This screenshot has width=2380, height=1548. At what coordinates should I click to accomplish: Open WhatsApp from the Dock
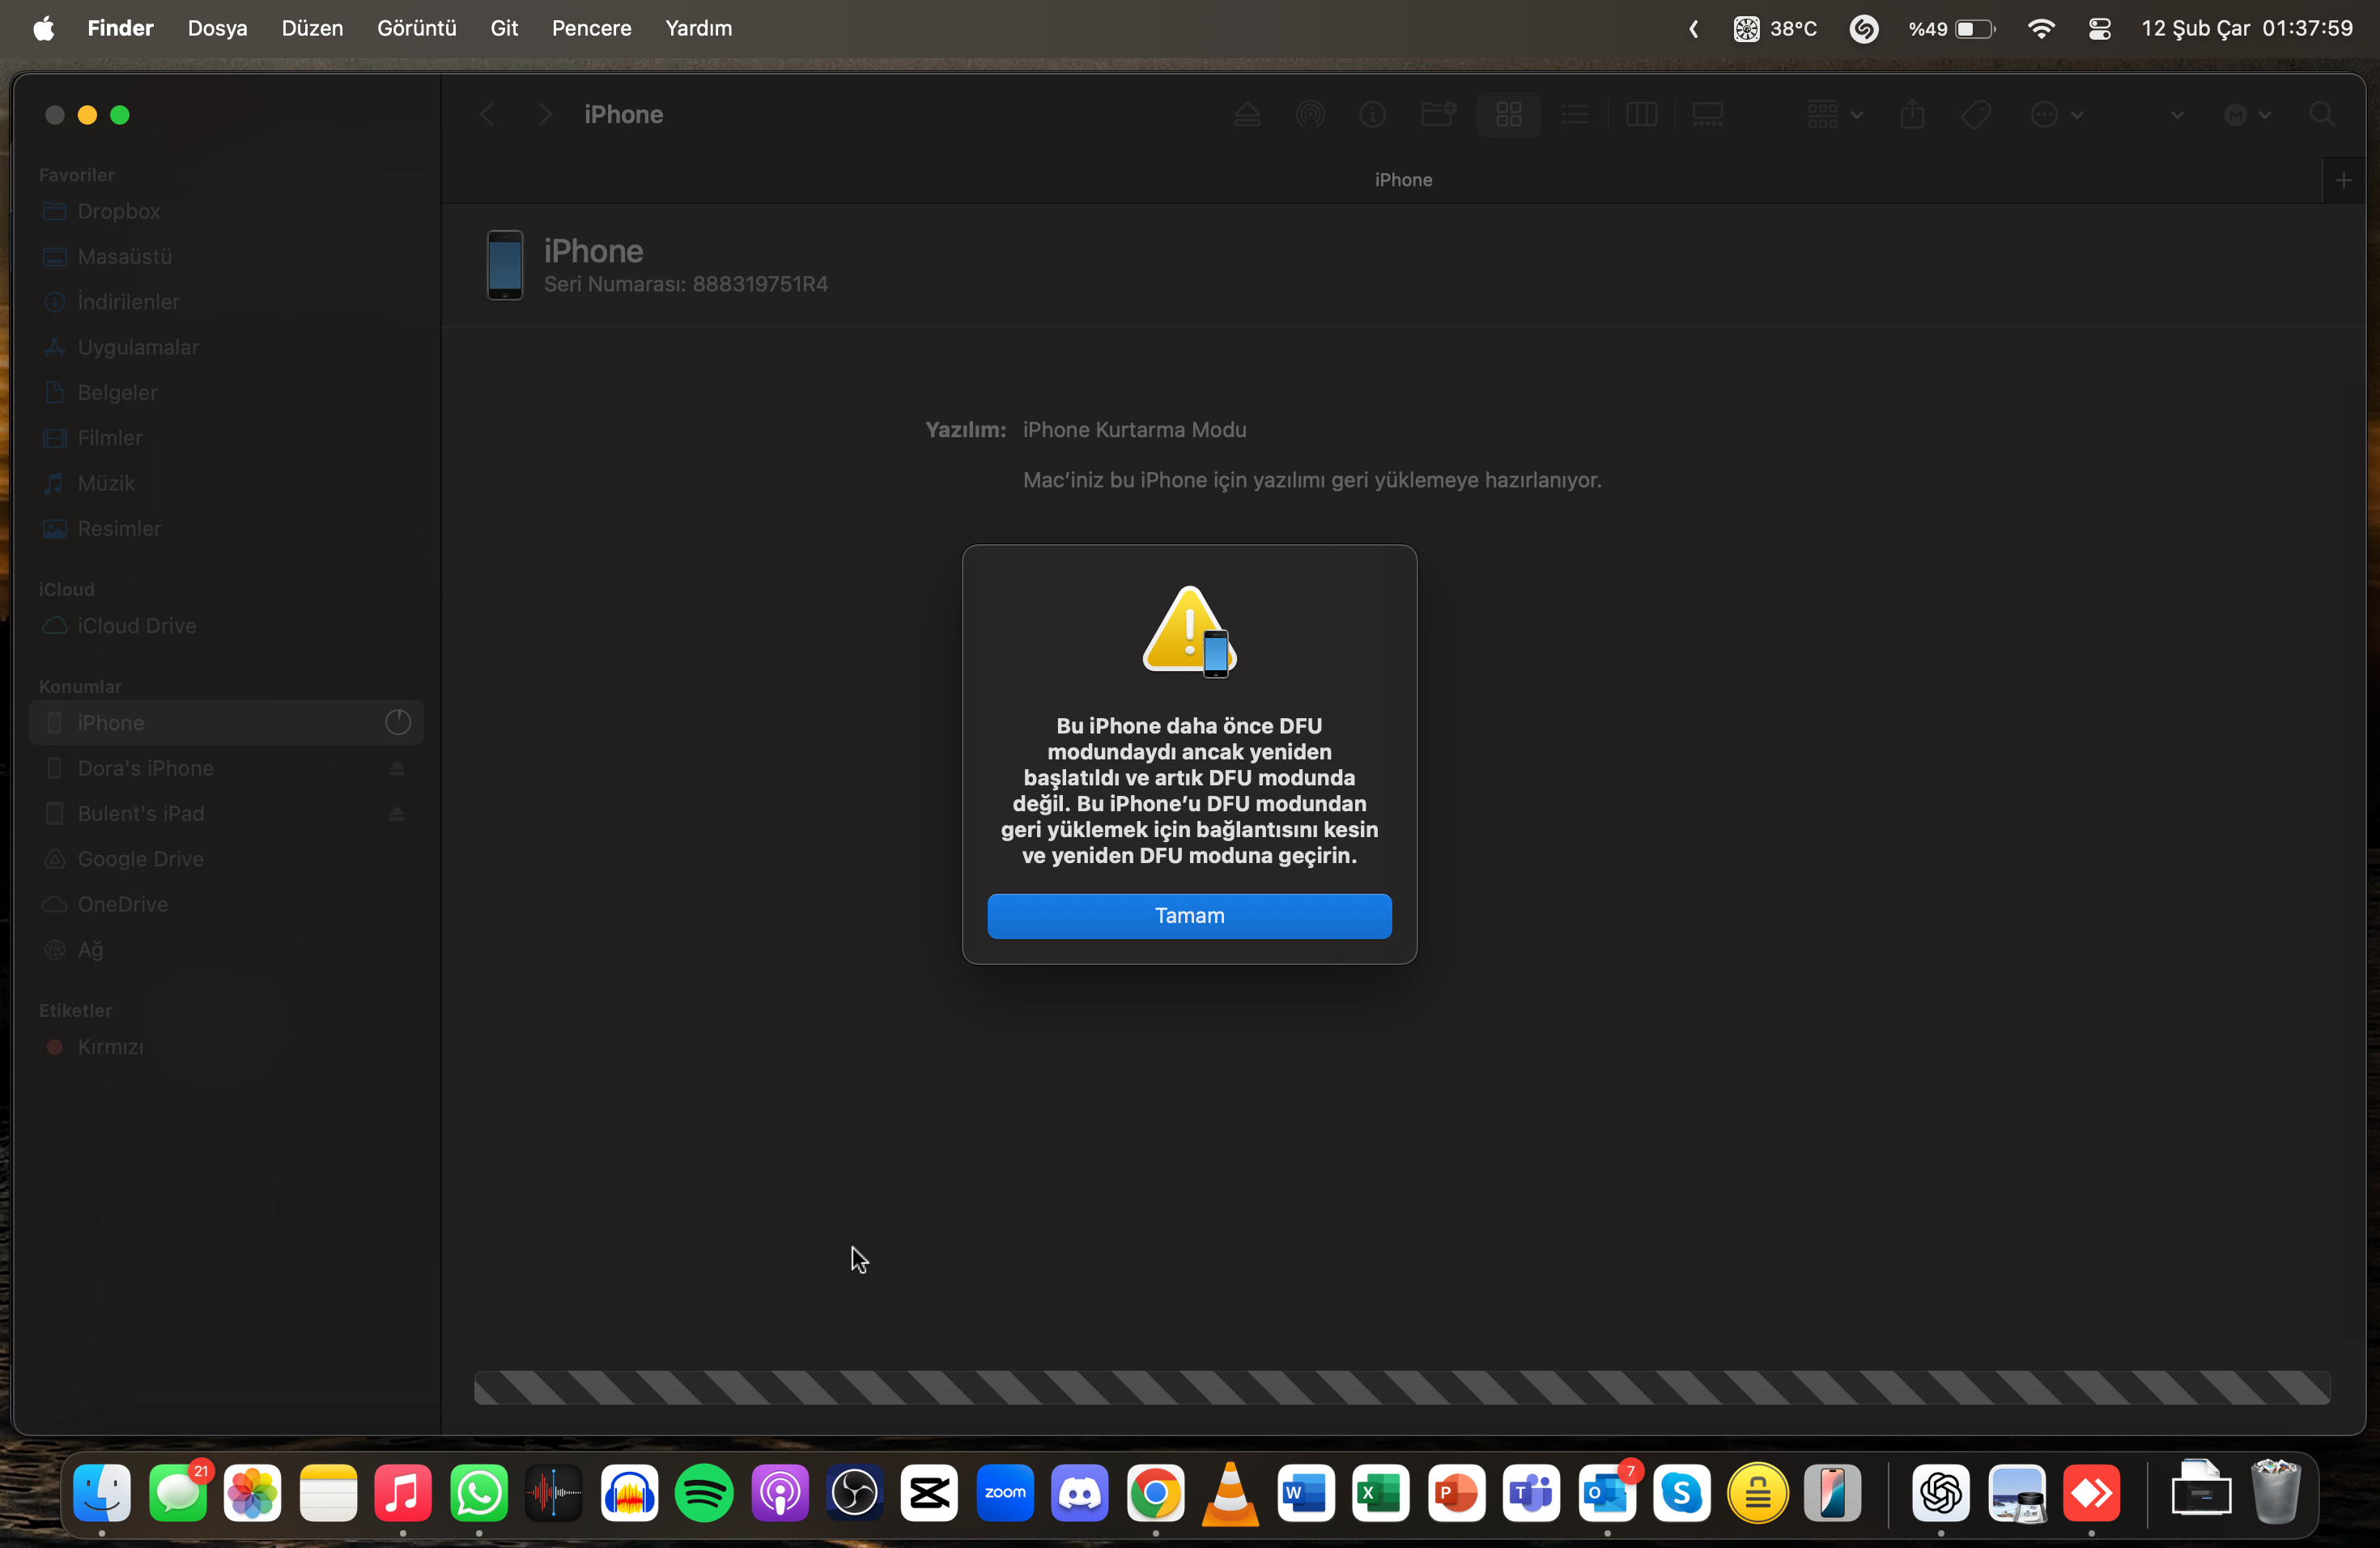[x=478, y=1493]
